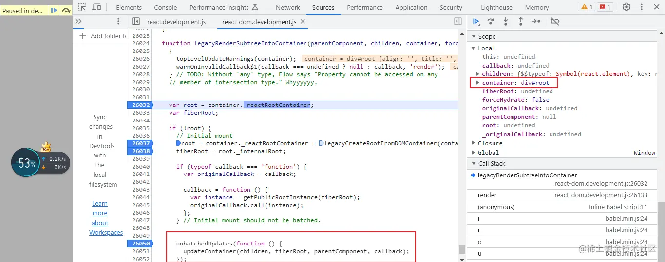Open the Console panel
The image size is (665, 262).
(x=166, y=7)
